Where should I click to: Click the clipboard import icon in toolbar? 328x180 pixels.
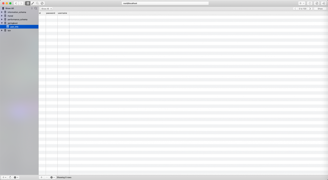[x=310, y=3]
